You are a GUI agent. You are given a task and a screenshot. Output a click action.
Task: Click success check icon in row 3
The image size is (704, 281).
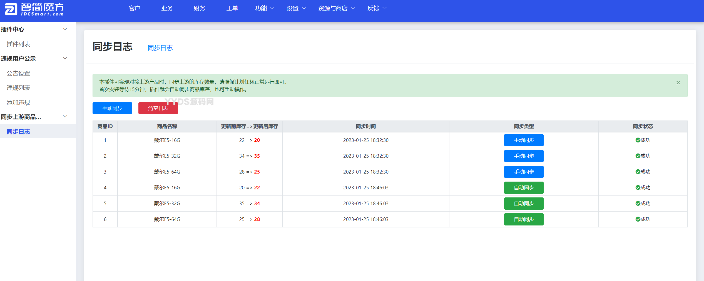[638, 172]
